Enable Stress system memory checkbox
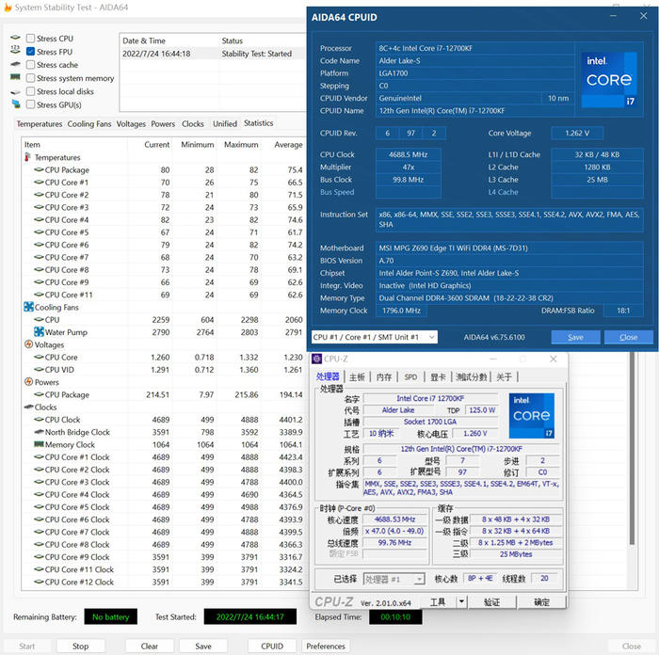659x655 pixels. click(x=30, y=78)
